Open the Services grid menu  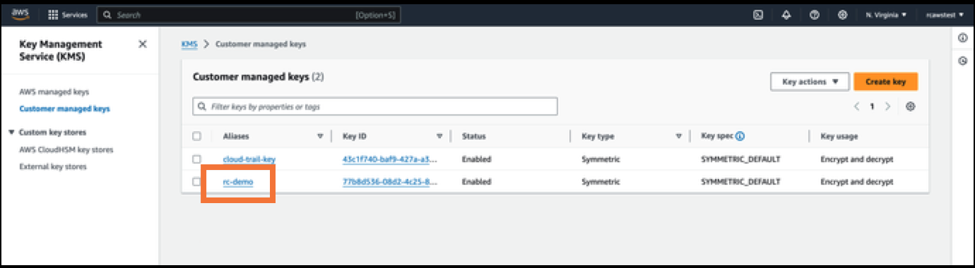coord(68,15)
